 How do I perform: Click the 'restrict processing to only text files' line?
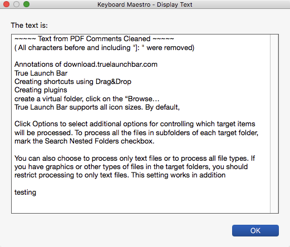click(120, 175)
